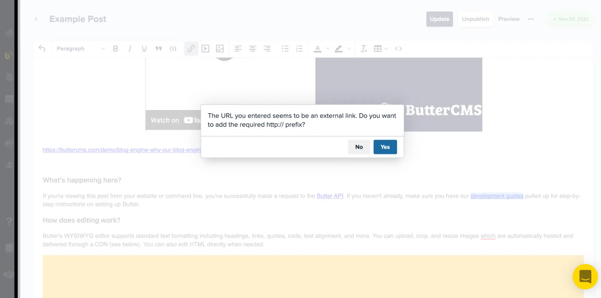Confirm adding the http:// prefix with Yes
This screenshot has height=298, width=601.
pyautogui.click(x=385, y=147)
